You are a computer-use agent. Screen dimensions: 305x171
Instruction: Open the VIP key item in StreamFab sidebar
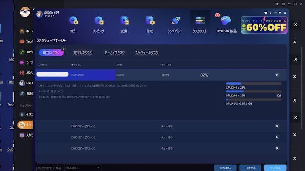[26, 52]
